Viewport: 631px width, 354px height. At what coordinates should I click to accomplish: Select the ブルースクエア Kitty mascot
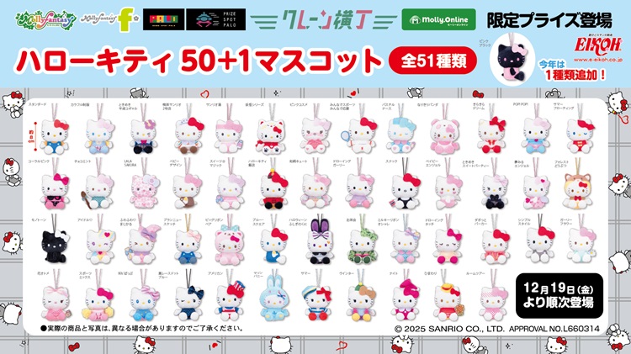[x=273, y=246]
